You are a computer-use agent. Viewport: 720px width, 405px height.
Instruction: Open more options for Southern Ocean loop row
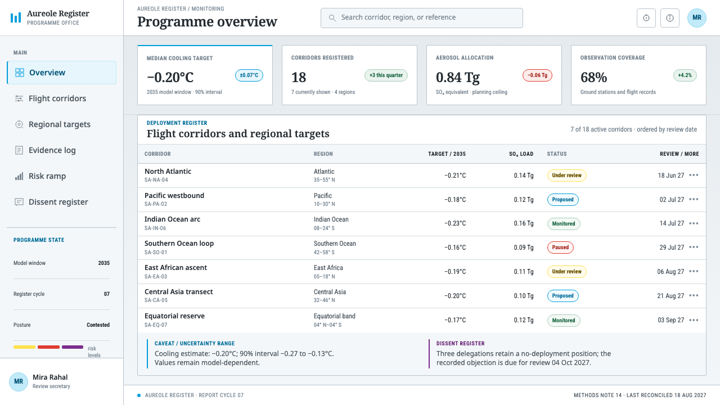click(x=694, y=247)
